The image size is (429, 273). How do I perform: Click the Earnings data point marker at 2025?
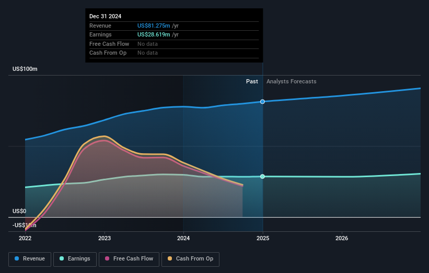click(262, 177)
